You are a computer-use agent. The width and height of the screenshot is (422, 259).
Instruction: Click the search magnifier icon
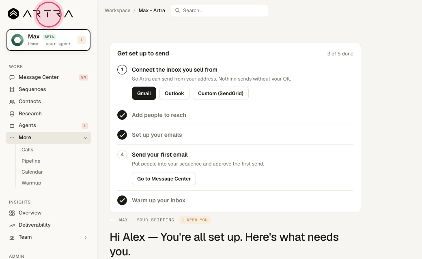click(x=177, y=11)
